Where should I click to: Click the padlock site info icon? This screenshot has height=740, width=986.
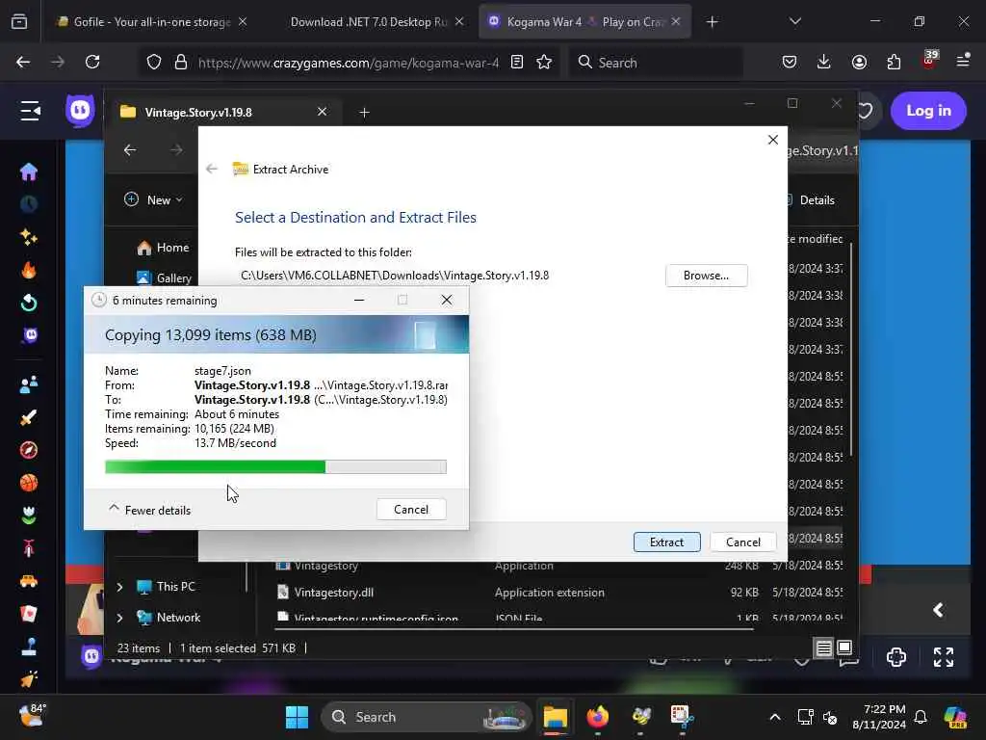(180, 63)
